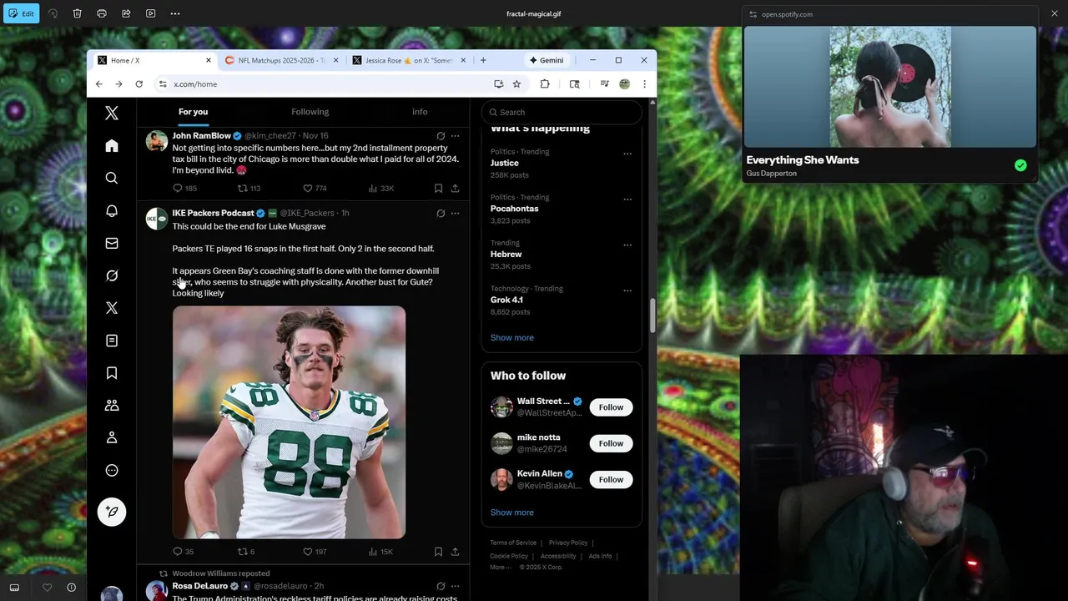Like John RamBlow's post (774)
The image size is (1068, 601).
(307, 189)
